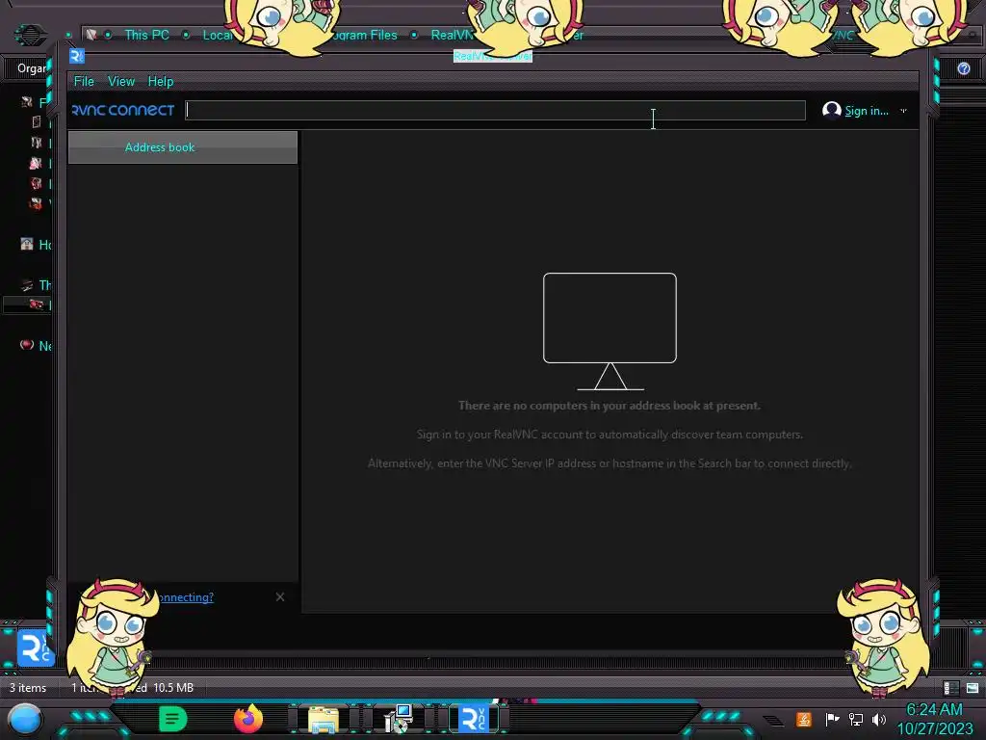Show hidden tray icons arrow
This screenshot has width=986, height=740.
point(773,720)
